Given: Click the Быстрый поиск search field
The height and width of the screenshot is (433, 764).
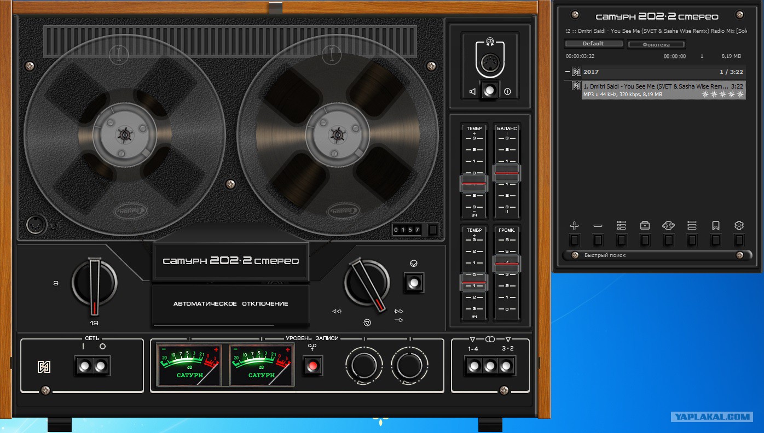Looking at the screenshot, I should click(657, 255).
